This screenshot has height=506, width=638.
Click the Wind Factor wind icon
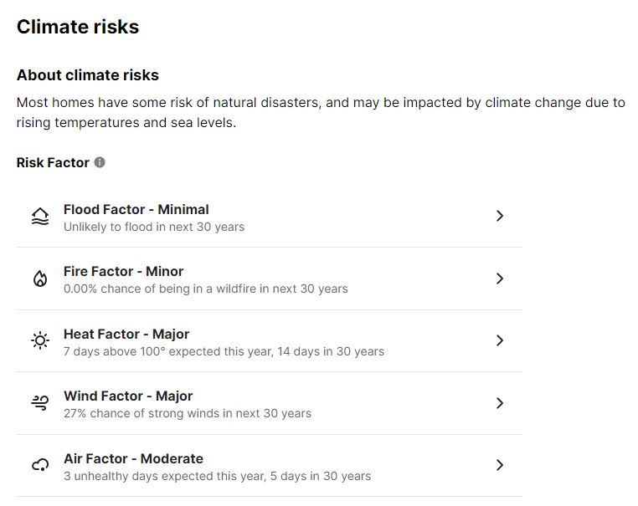coord(40,403)
